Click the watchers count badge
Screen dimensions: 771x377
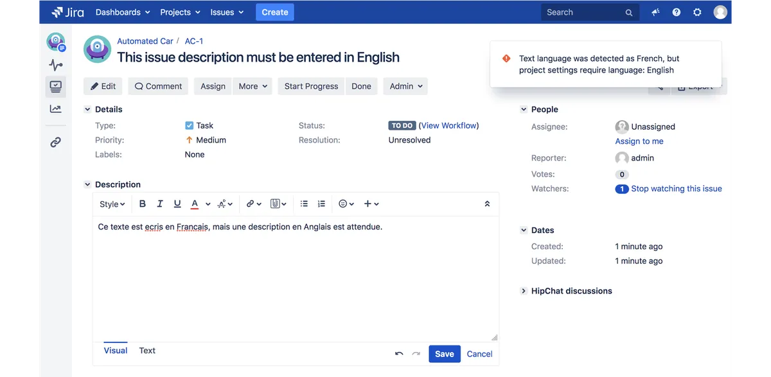point(622,189)
